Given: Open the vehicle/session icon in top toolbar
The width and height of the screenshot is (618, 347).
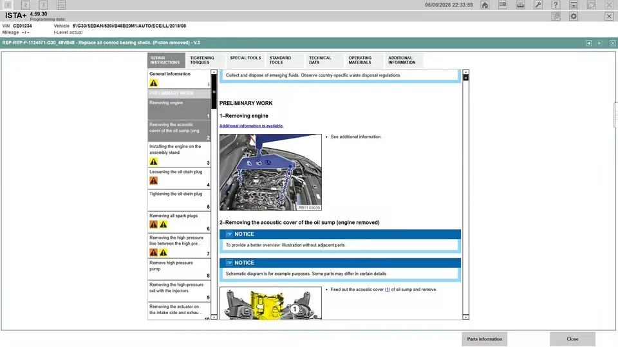Looking at the screenshot, I should click(x=520, y=5).
